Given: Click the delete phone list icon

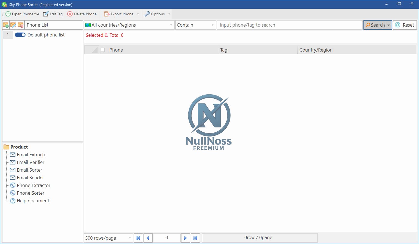Looking at the screenshot, I should pyautogui.click(x=21, y=25).
